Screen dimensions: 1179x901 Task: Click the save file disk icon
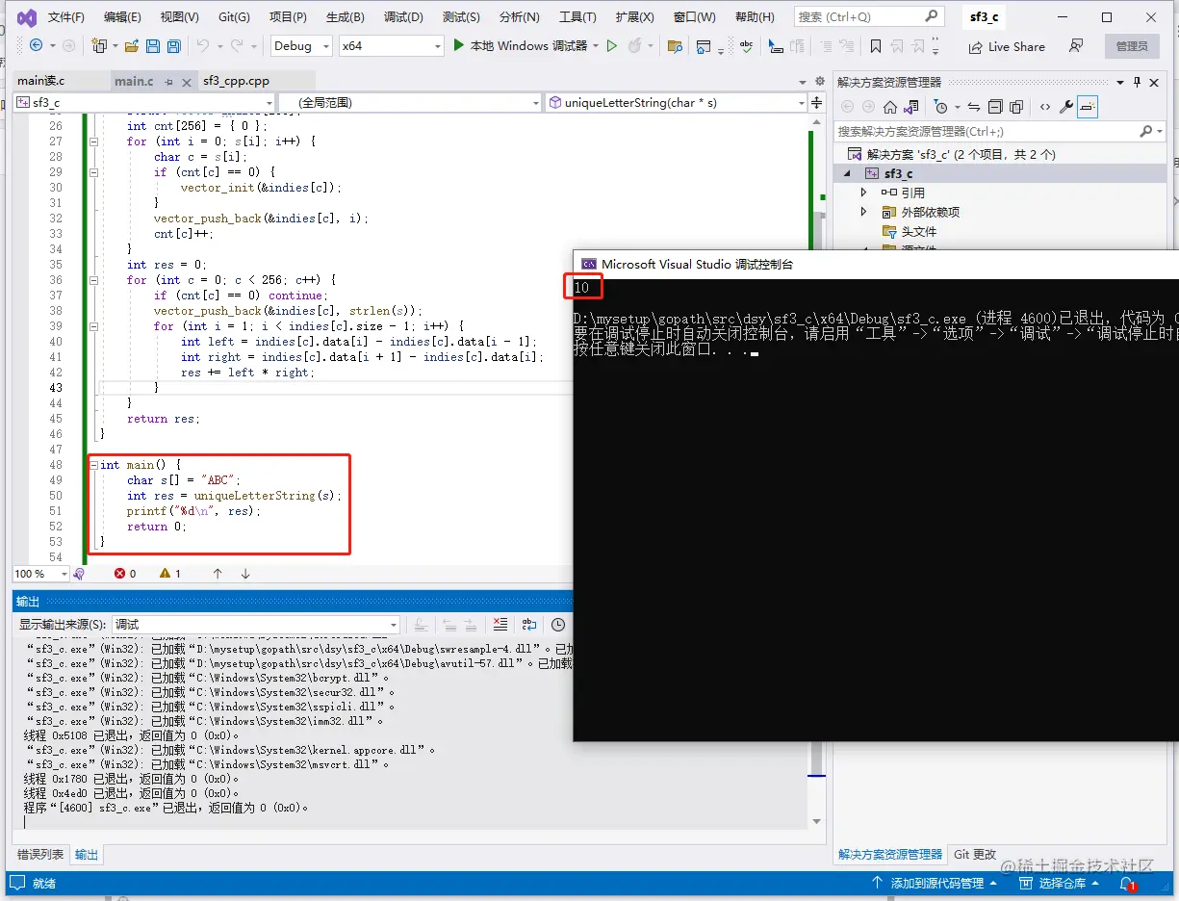point(154,45)
